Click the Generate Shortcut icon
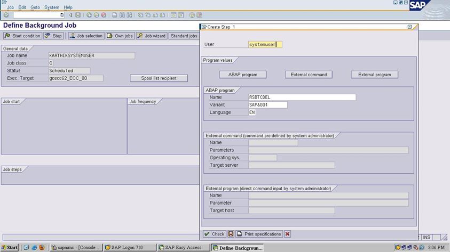The height and width of the screenshot is (252, 450). pyautogui.click(x=181, y=15)
